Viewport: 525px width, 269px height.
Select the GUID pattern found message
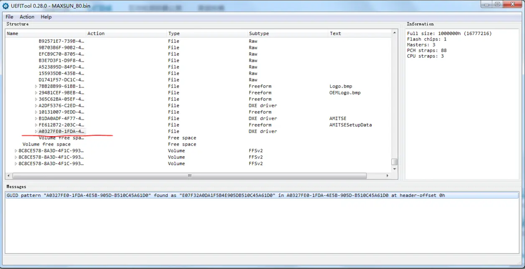click(x=262, y=195)
